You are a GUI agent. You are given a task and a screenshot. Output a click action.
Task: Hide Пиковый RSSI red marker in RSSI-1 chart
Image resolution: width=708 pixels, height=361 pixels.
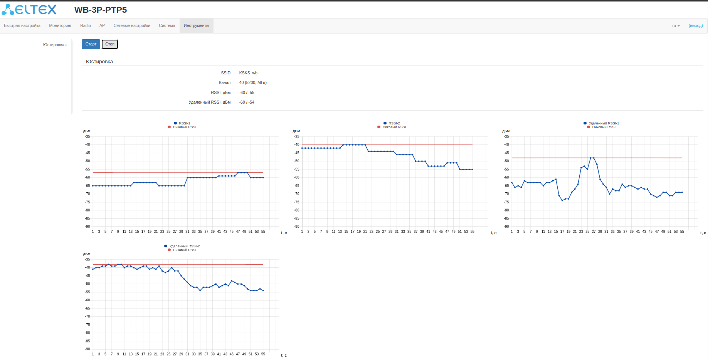[169, 127]
